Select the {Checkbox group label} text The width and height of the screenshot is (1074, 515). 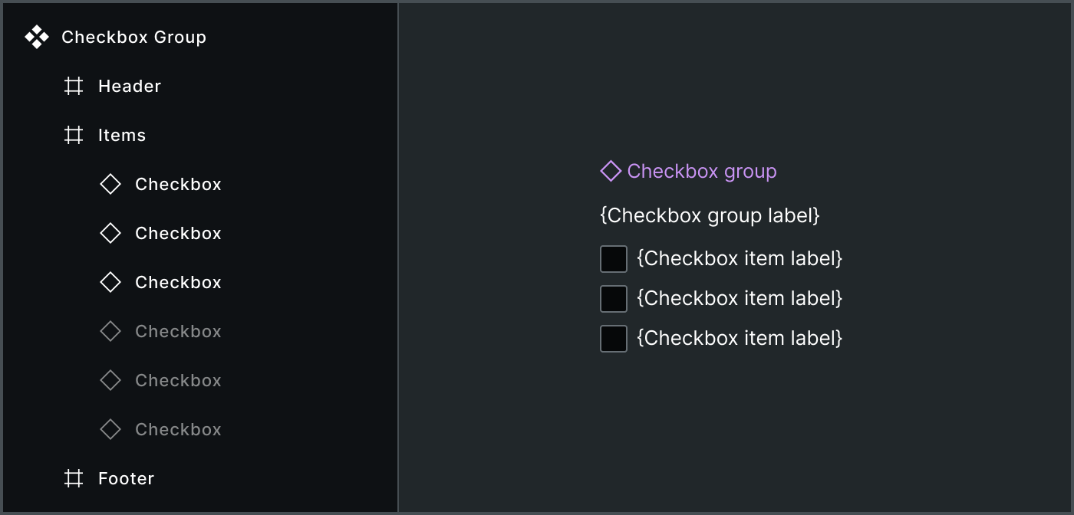(x=710, y=215)
